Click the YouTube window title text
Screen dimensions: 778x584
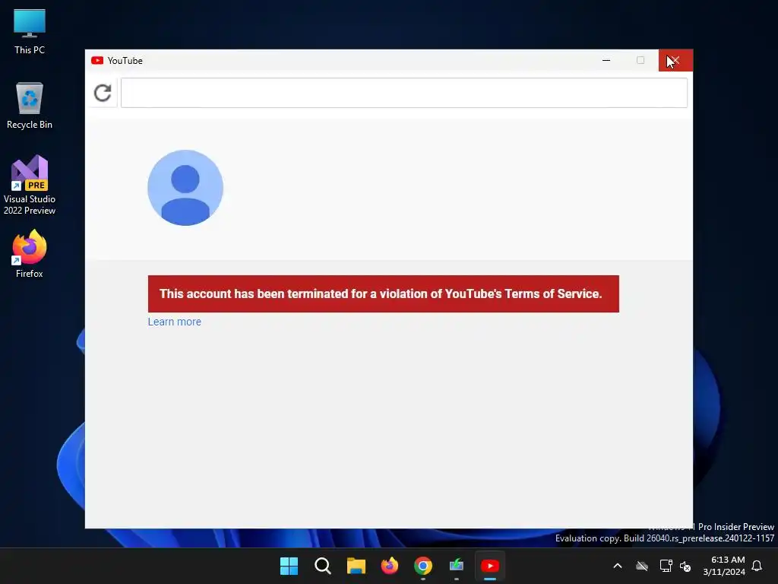tap(125, 61)
